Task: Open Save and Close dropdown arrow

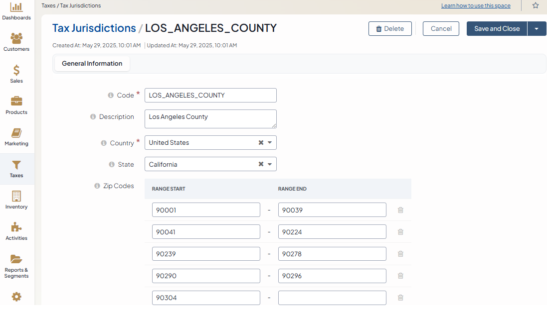Action: click(x=537, y=29)
